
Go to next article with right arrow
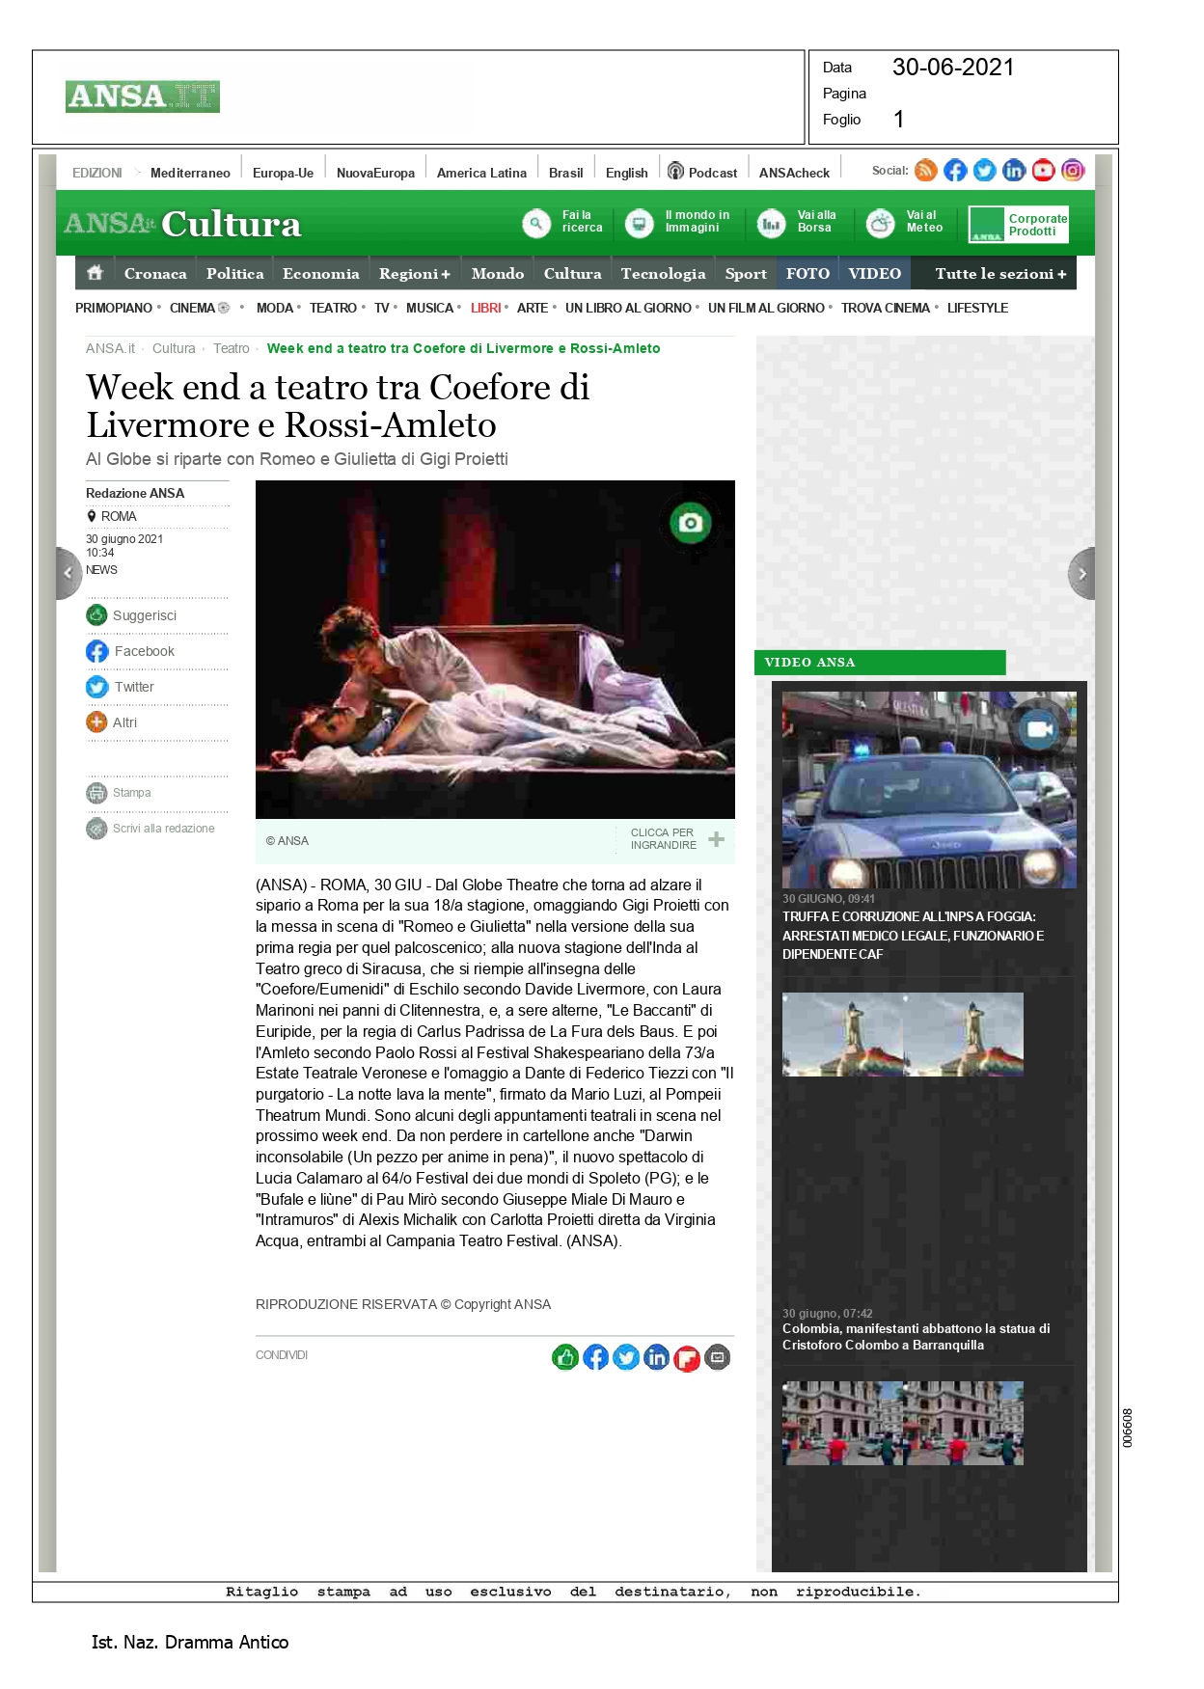(x=1081, y=573)
